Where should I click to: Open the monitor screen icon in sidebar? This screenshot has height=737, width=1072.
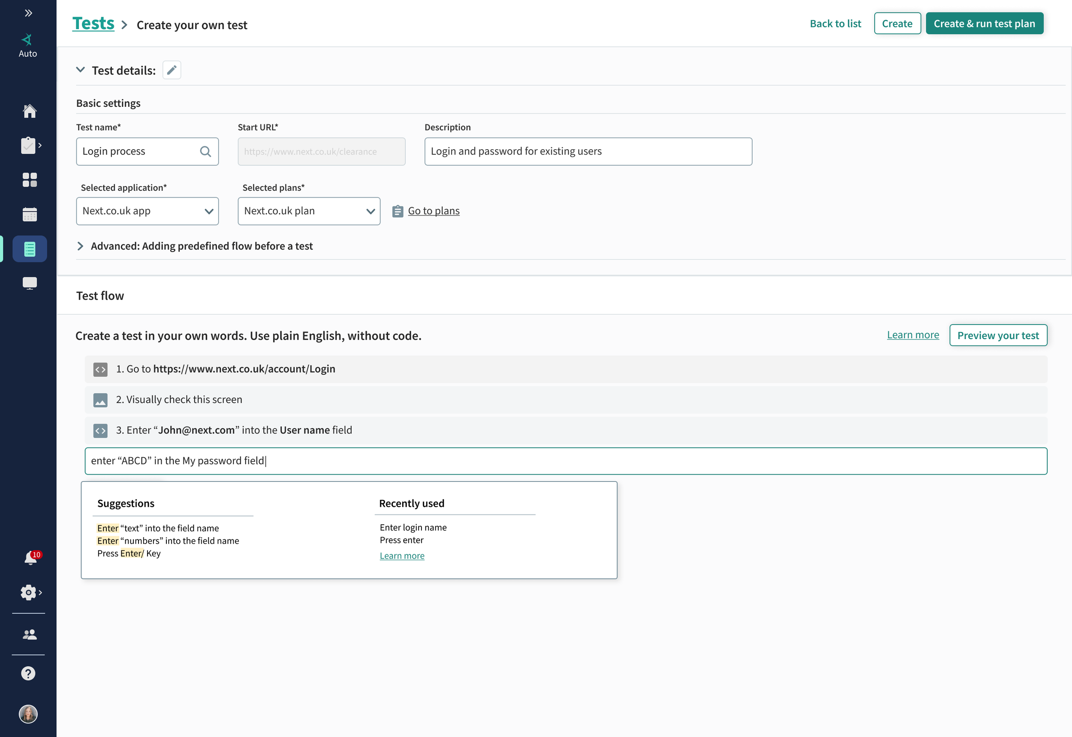30,283
